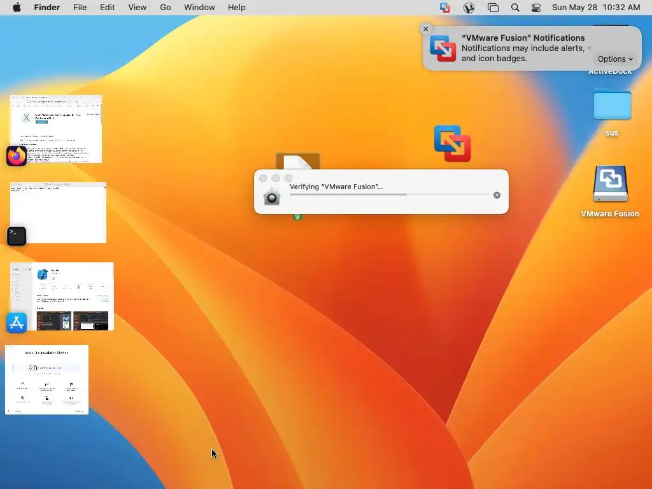
Task: Click VMware Fusion menu bar icon
Action: pyautogui.click(x=445, y=8)
